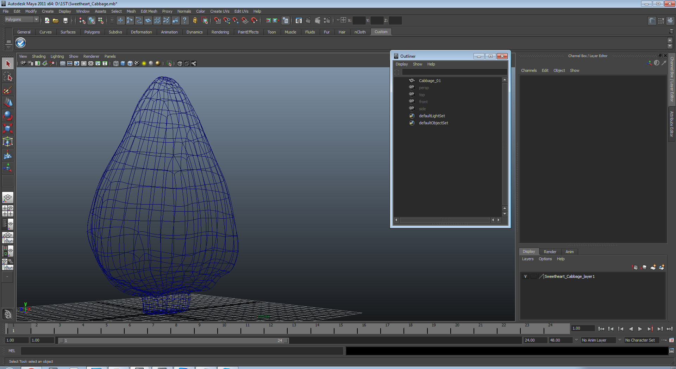Go to start of playback range
Viewport: 676px width, 369px height.
point(601,329)
